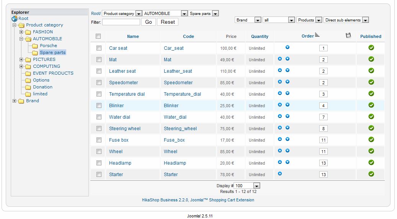Click the save order disk icon
This screenshot has height=219, width=397.
pyautogui.click(x=348, y=36)
